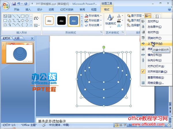Switch to 插入 ribbon tab
Image resolution: width=173 pixels, height=129 pixels.
click(x=28, y=10)
